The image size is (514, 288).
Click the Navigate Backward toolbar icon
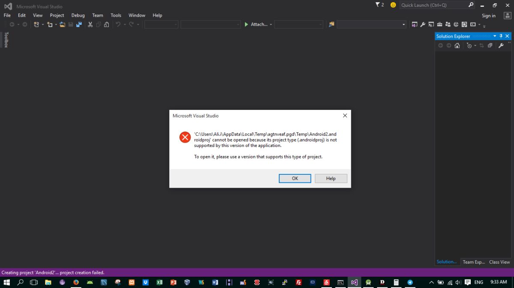click(12, 24)
